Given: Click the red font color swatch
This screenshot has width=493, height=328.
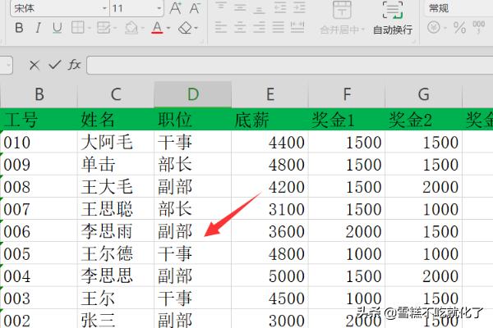Looking at the screenshot, I should [x=157, y=29].
